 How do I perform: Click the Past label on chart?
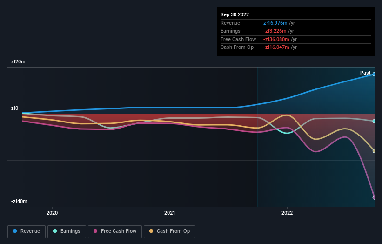(365, 73)
